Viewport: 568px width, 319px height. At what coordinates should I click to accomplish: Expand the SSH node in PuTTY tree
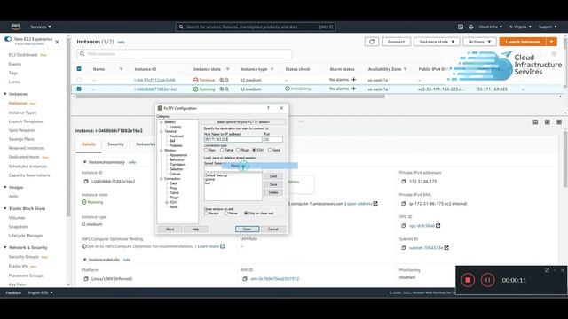167,203
